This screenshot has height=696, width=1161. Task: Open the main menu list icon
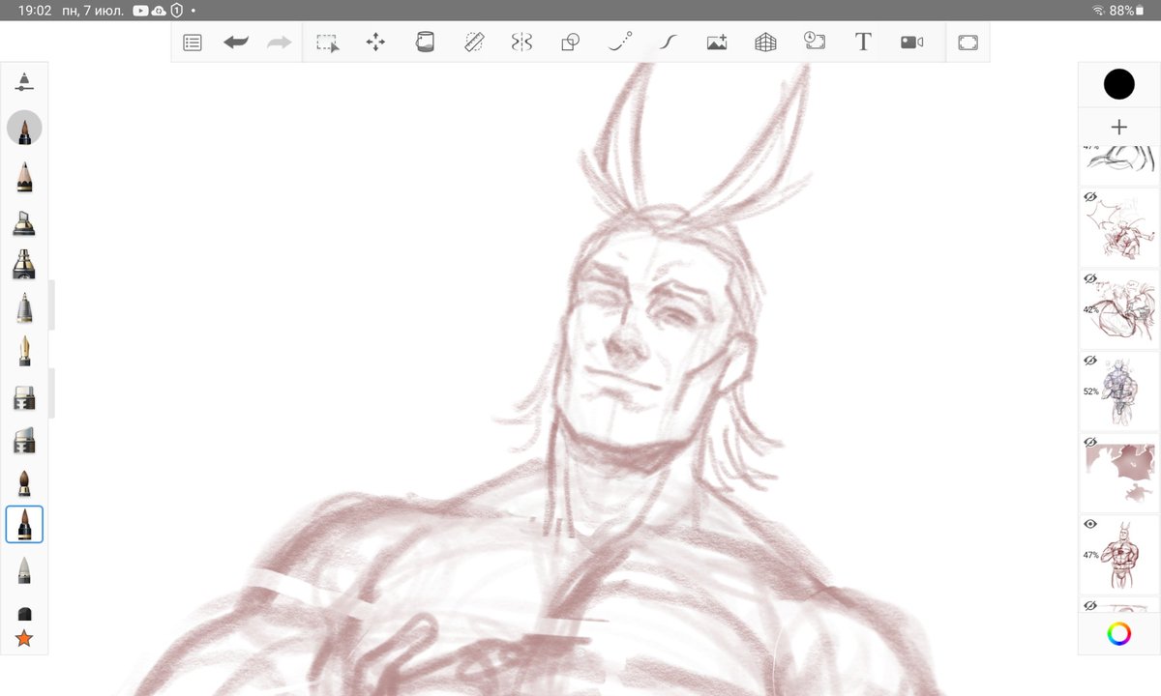193,43
